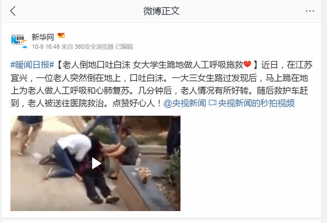Click the post headline about 女大学生跪地做人工呼吸
The width and height of the screenshot is (327, 223).
click(x=158, y=65)
